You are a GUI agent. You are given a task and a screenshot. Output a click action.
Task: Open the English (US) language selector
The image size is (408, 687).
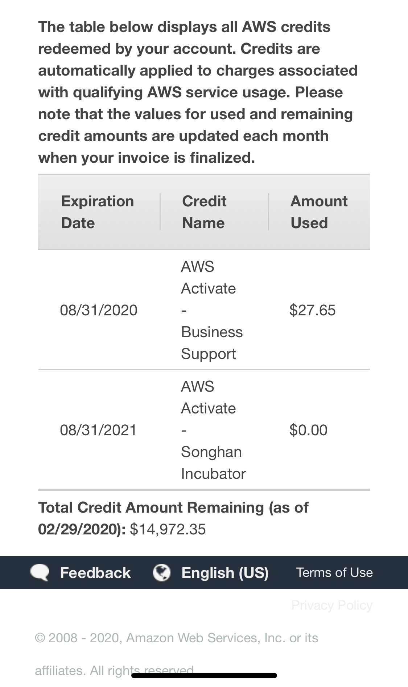pyautogui.click(x=225, y=573)
